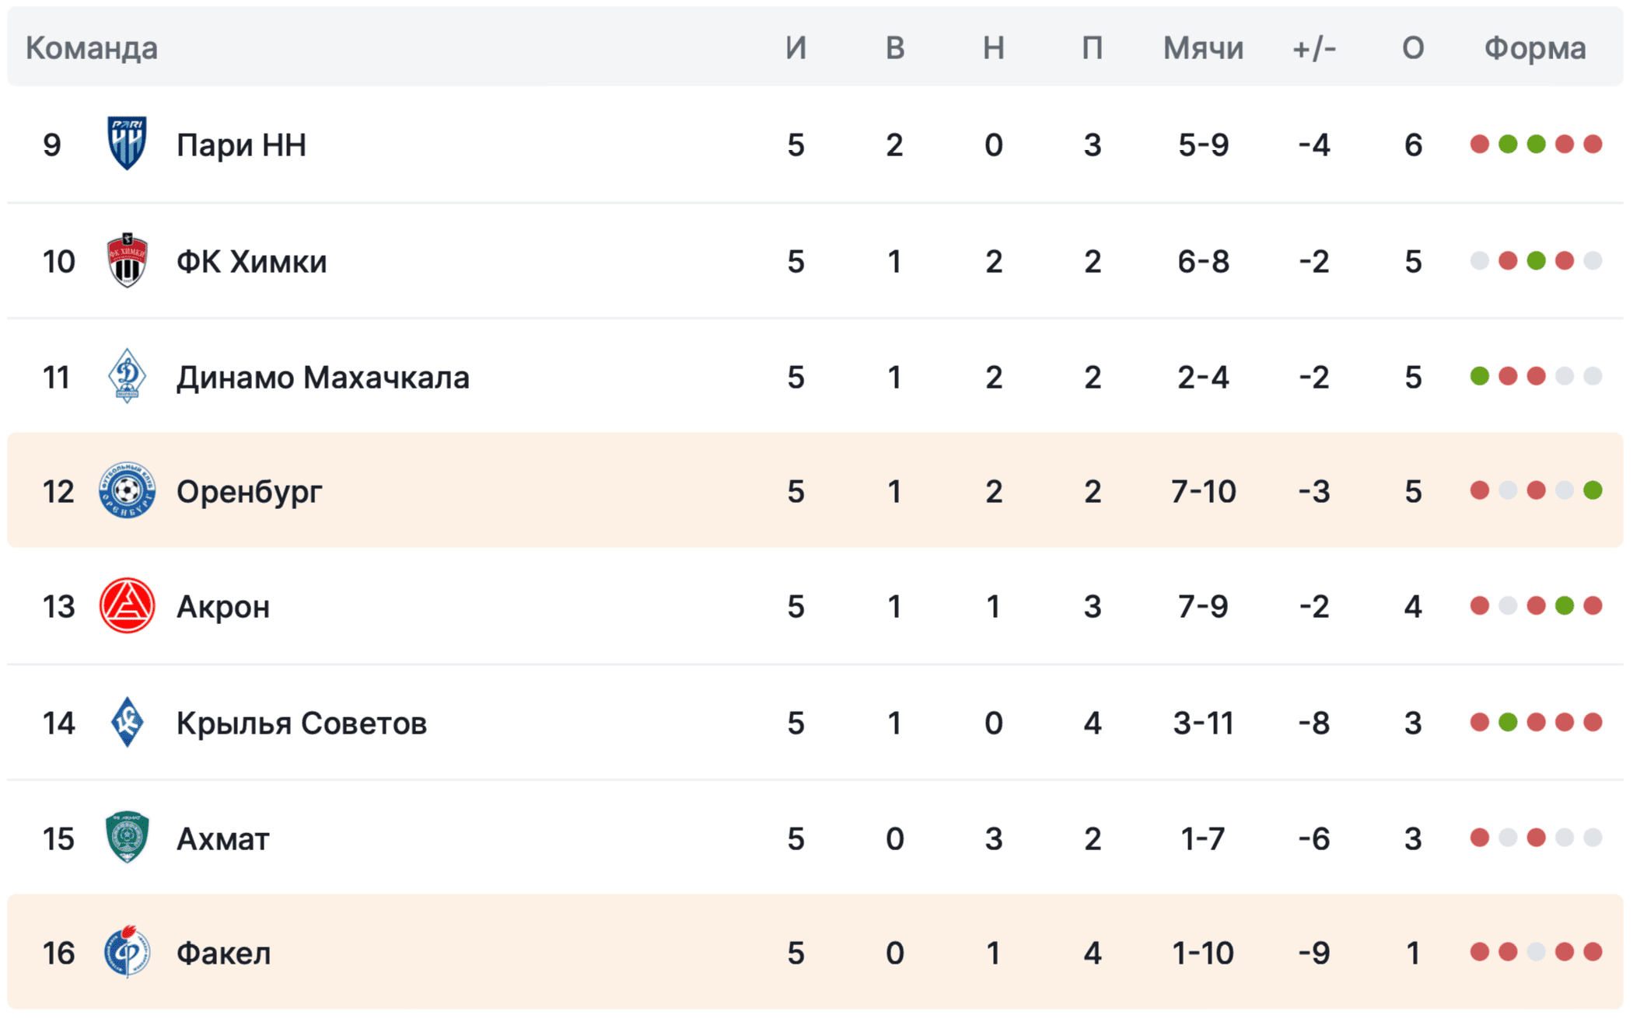Click first green form dot for Динамо Махачкала
Screen dimensions: 1633x1018
[1480, 376]
